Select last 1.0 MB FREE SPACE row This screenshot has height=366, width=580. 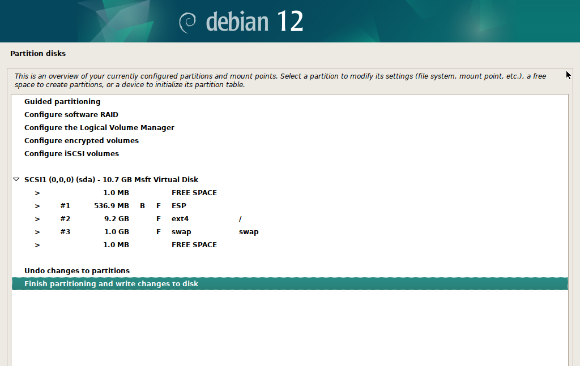(x=289, y=245)
